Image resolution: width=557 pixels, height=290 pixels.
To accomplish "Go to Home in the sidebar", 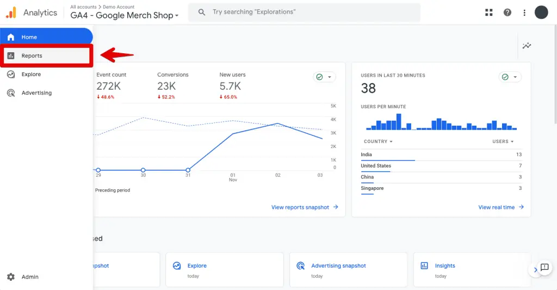I will [x=29, y=37].
